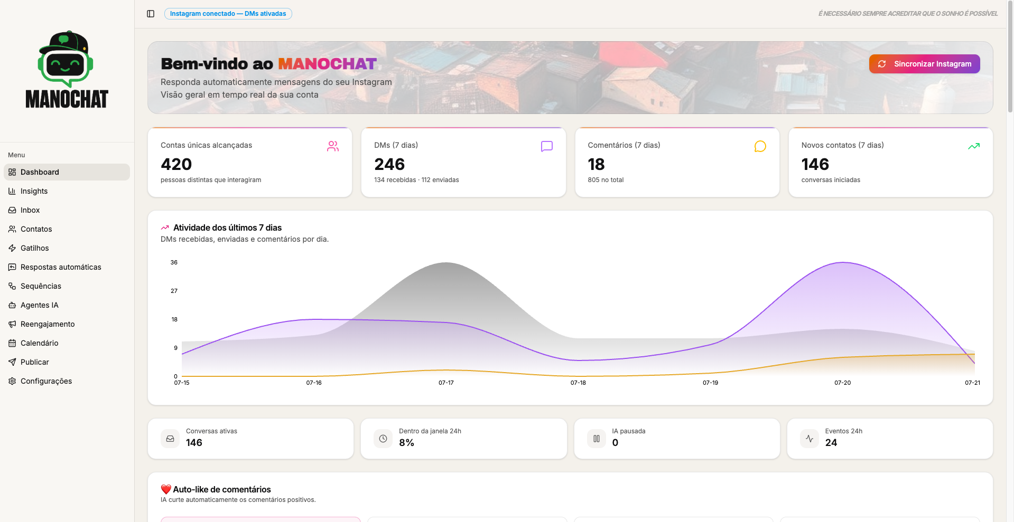The height and width of the screenshot is (522, 1014).
Task: Open the Insights menu item
Action: (x=67, y=191)
